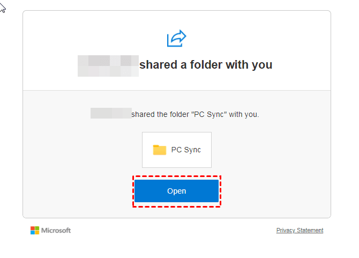The image size is (359, 258).
Task: Click empty gray area left of Open button
Action: pos(80,191)
